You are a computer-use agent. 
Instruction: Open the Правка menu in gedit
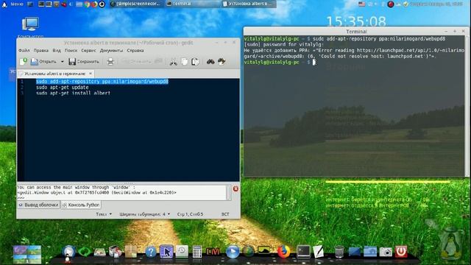(41, 51)
